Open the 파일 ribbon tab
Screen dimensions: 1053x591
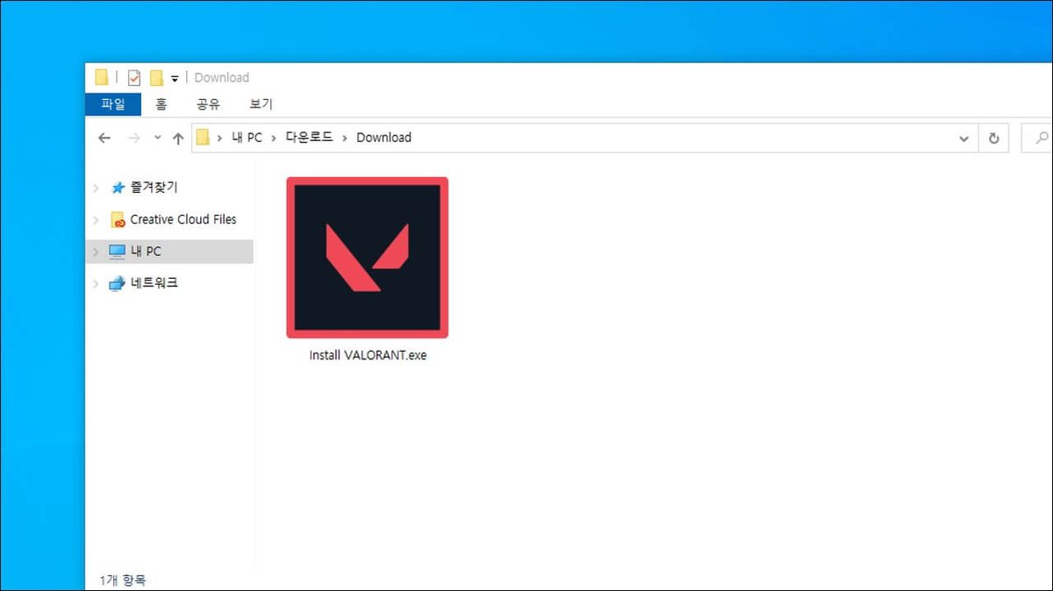point(113,104)
